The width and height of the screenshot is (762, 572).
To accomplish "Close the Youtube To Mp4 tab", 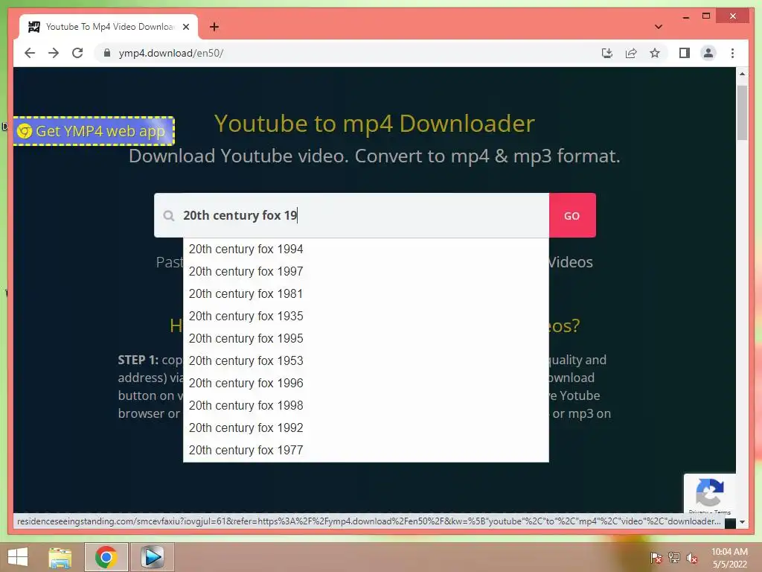I will pos(185,27).
